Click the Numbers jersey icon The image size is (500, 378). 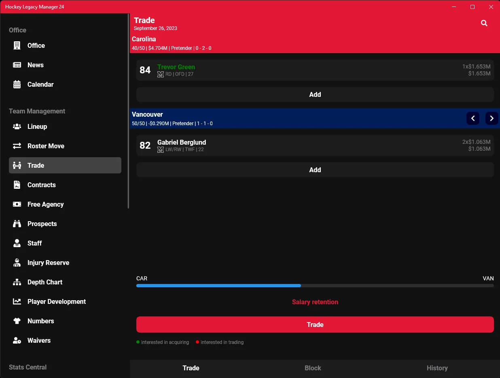[x=17, y=321]
